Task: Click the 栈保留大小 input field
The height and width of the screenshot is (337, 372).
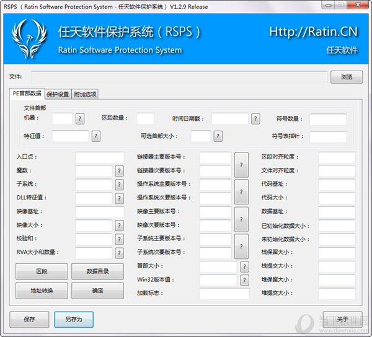Action: (x=337, y=253)
